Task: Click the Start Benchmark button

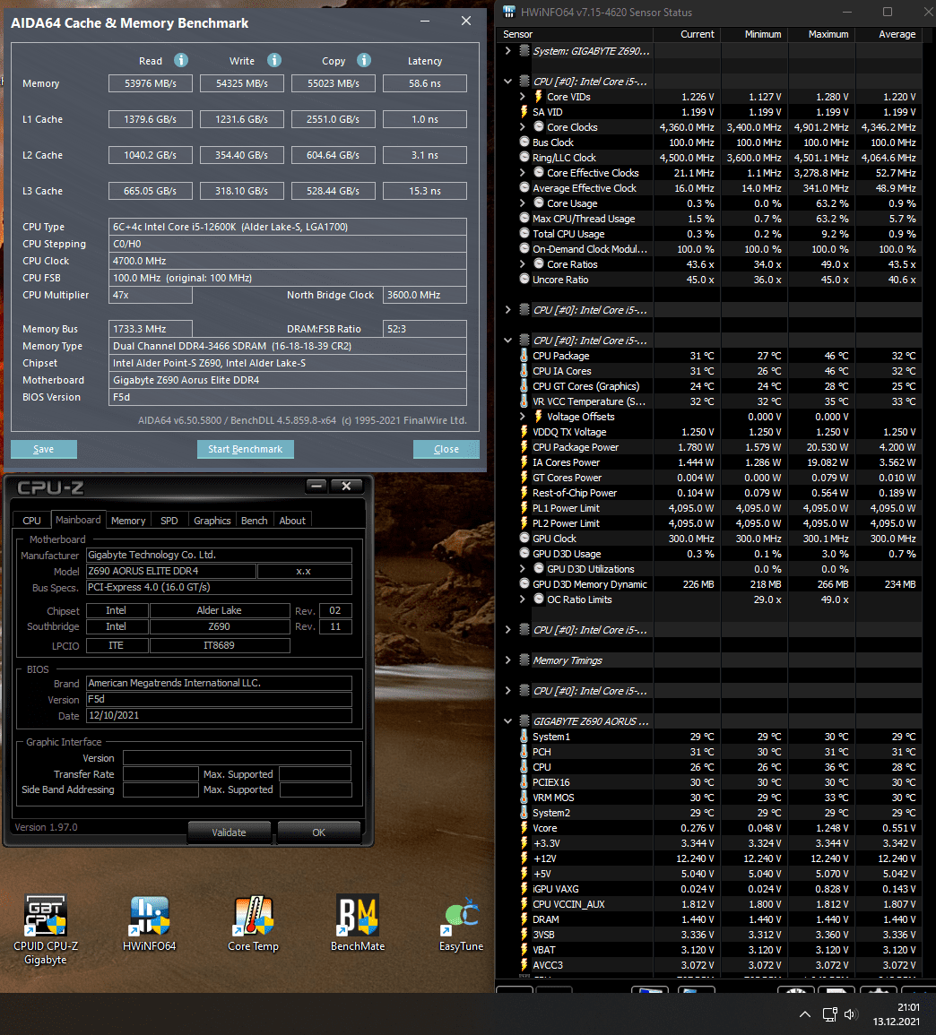Action: coord(245,449)
